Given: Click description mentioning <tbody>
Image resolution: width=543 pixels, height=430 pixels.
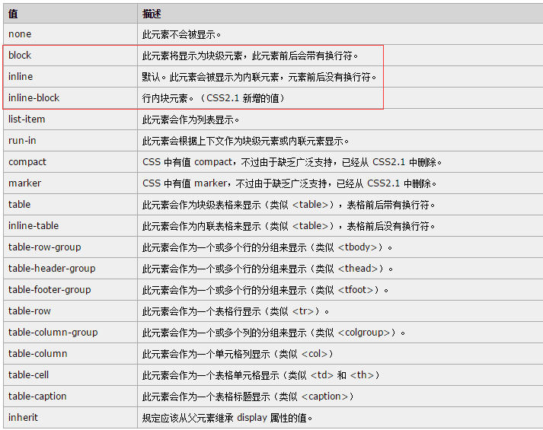Looking at the screenshot, I should point(267,247).
